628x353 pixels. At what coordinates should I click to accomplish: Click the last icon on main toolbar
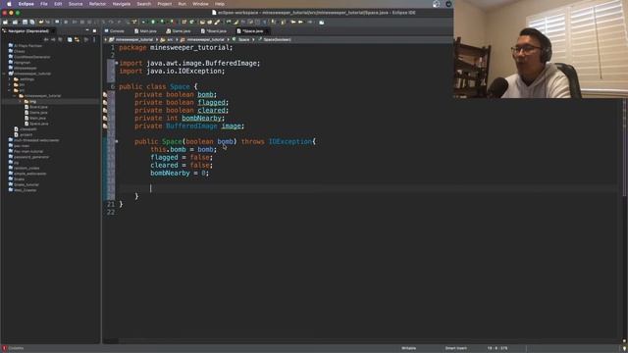(x=322, y=22)
